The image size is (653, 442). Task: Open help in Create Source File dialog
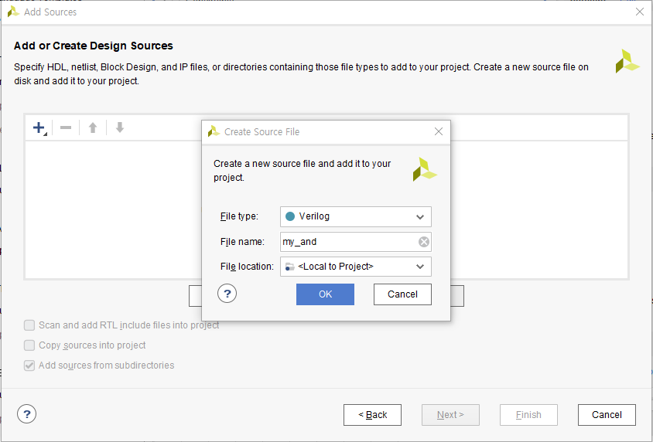point(227,294)
